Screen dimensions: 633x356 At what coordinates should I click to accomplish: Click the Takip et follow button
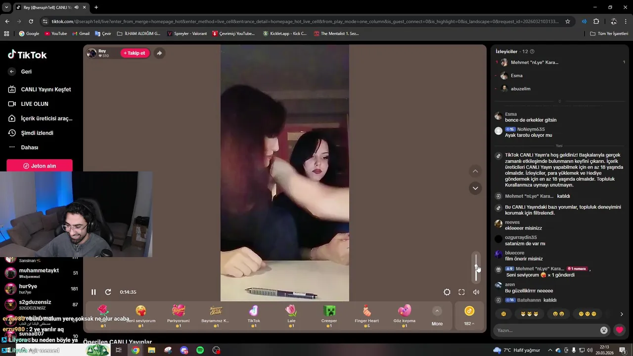point(135,53)
